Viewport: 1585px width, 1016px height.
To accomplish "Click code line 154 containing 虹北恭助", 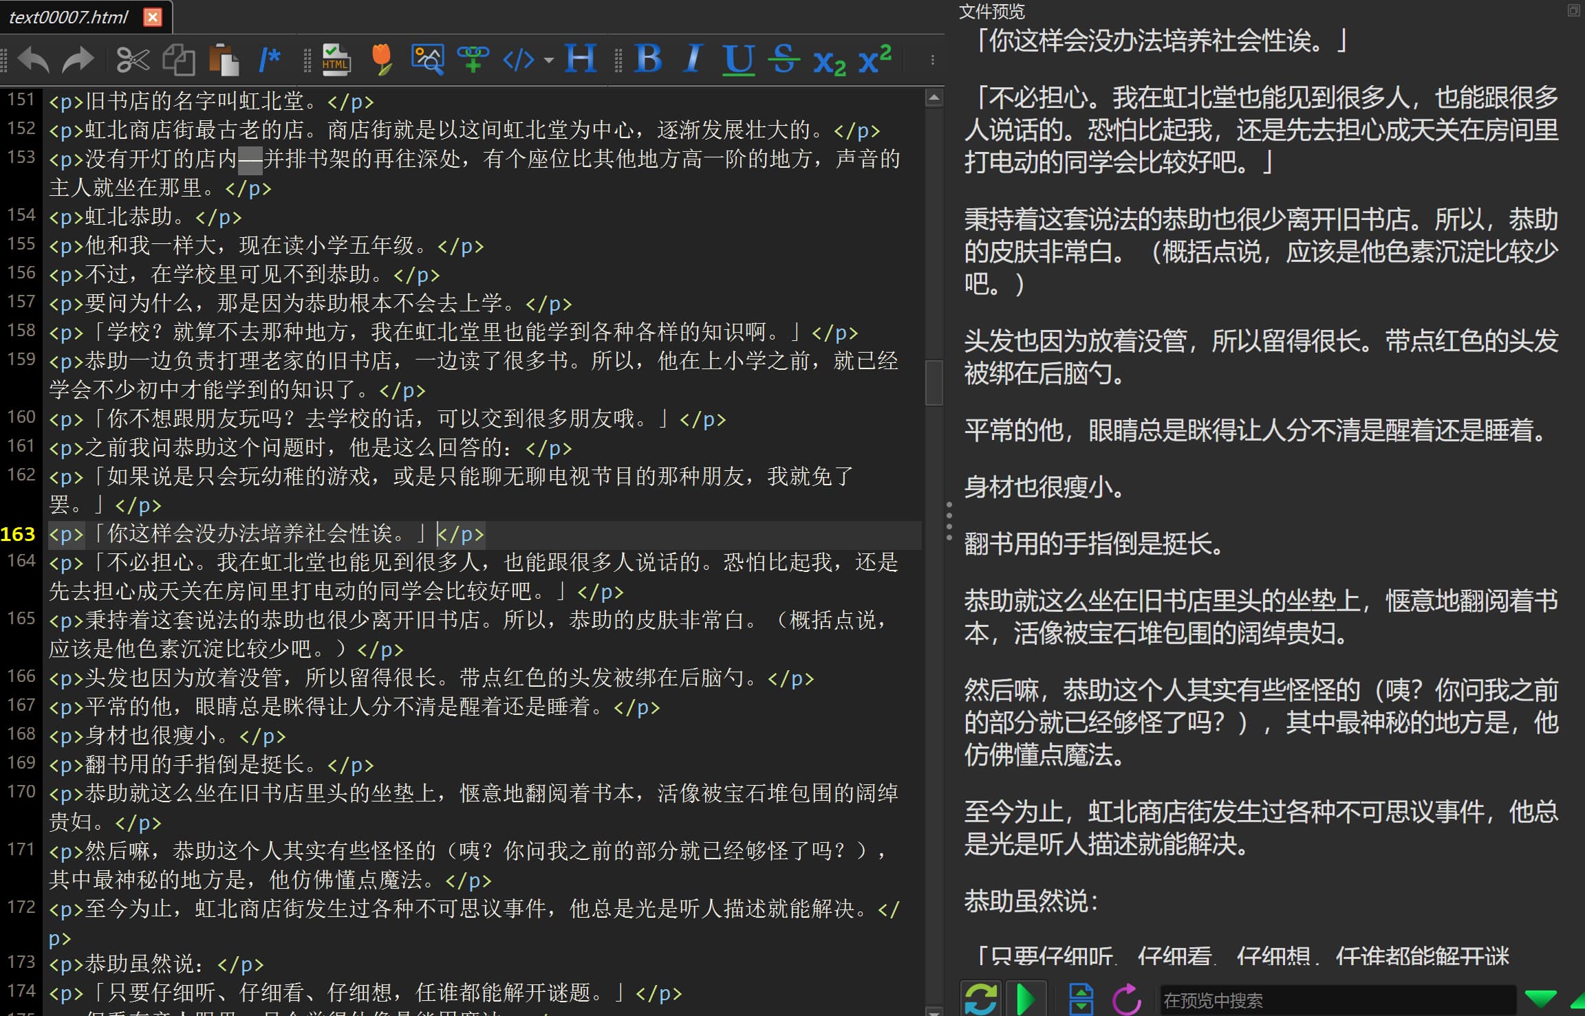I will tap(145, 217).
